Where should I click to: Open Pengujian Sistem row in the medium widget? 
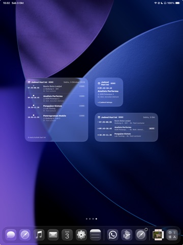coord(126,135)
